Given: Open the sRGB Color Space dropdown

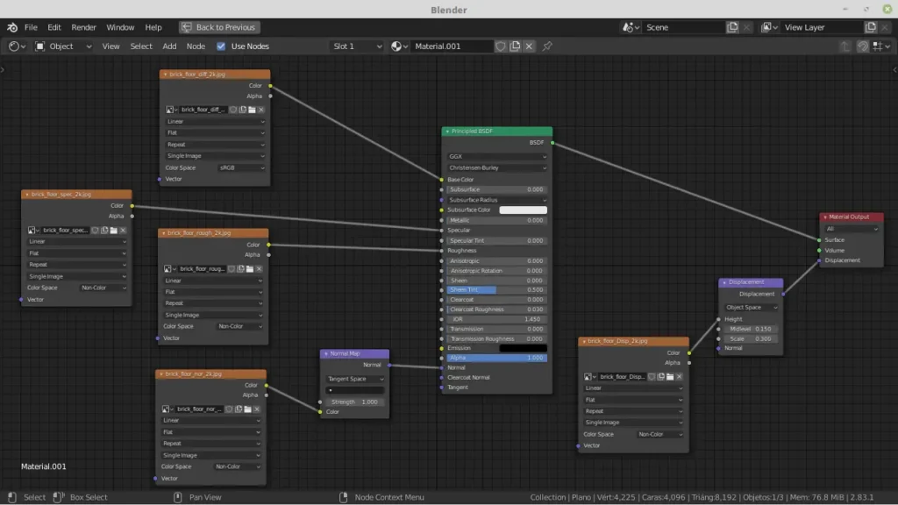Looking at the screenshot, I should pyautogui.click(x=242, y=167).
